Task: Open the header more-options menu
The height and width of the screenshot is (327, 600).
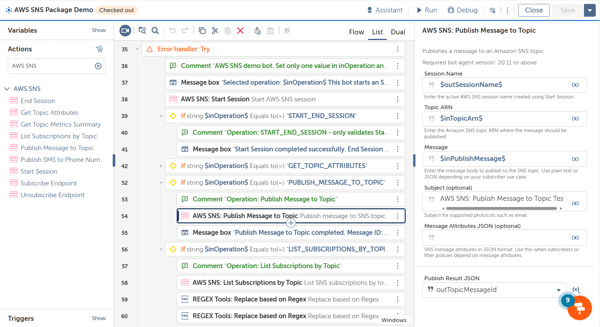Action: coord(507,10)
